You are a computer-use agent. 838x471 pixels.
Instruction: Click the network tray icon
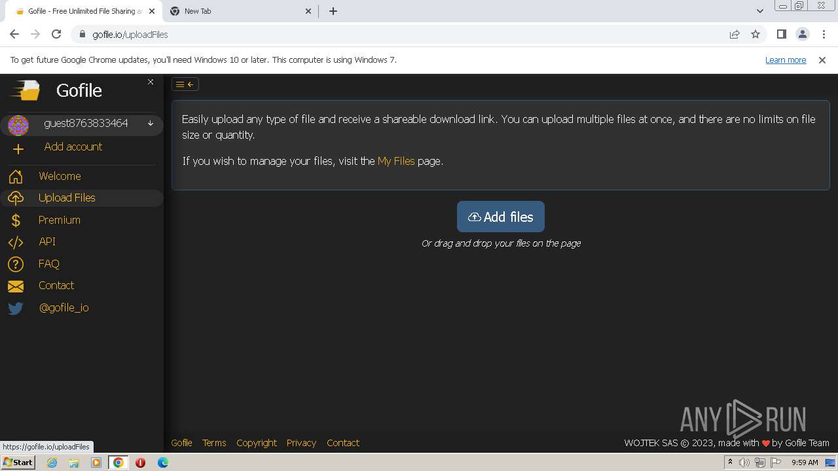click(760, 462)
